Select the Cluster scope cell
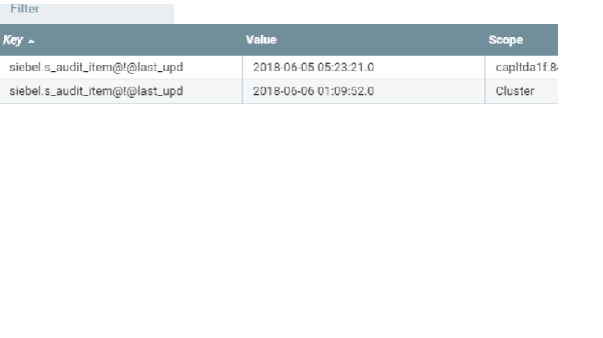The width and height of the screenshot is (603, 338). [522, 91]
